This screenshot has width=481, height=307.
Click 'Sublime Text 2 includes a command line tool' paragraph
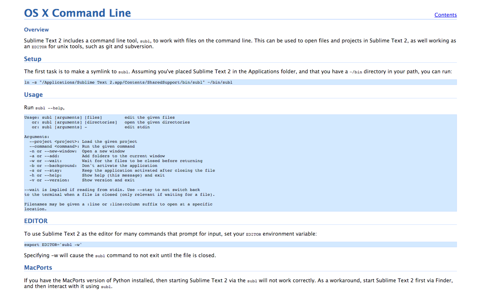click(240, 43)
